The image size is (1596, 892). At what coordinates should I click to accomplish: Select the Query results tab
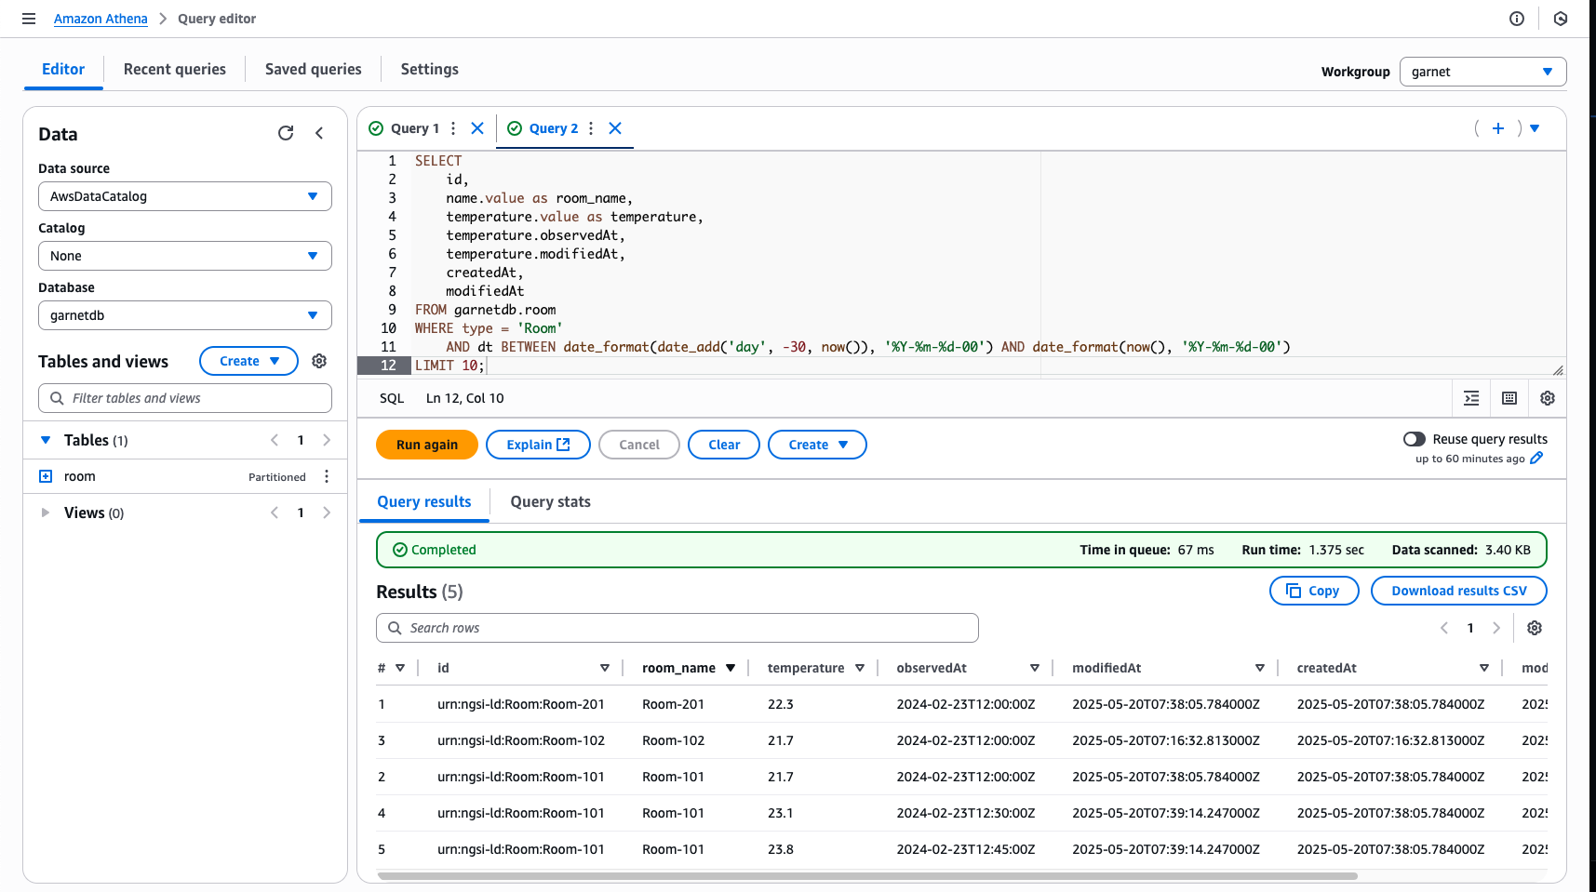(x=424, y=501)
